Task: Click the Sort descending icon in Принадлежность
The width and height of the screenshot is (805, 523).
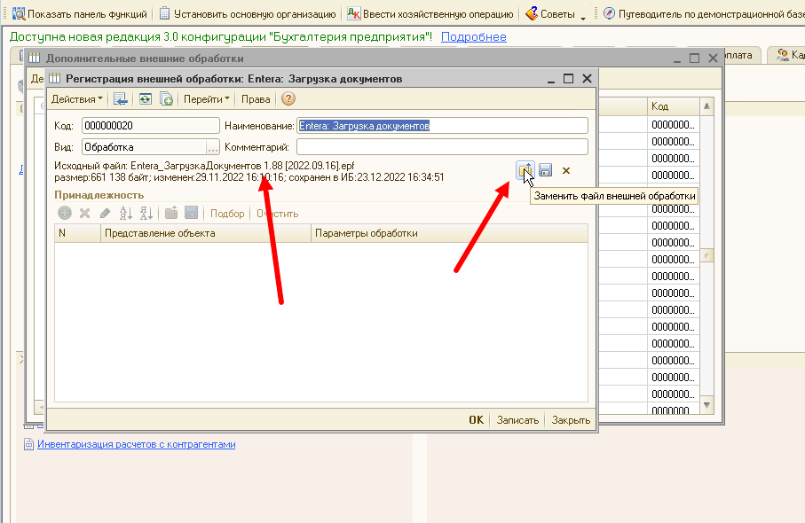Action: coord(146,213)
